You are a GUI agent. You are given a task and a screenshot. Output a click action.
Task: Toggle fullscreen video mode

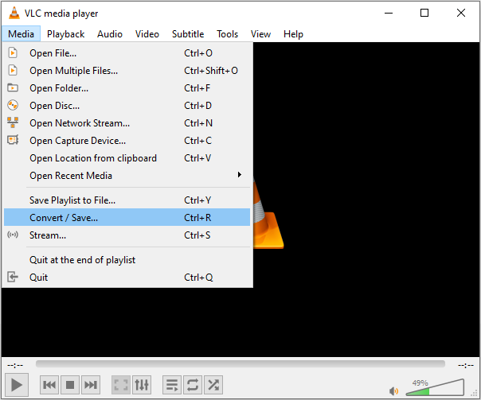point(120,385)
